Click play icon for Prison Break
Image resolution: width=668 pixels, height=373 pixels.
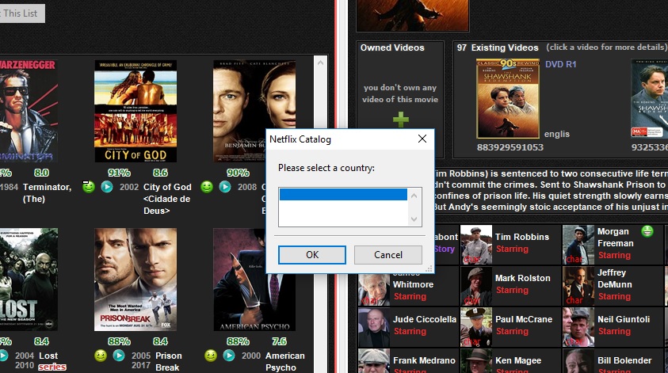click(x=119, y=355)
